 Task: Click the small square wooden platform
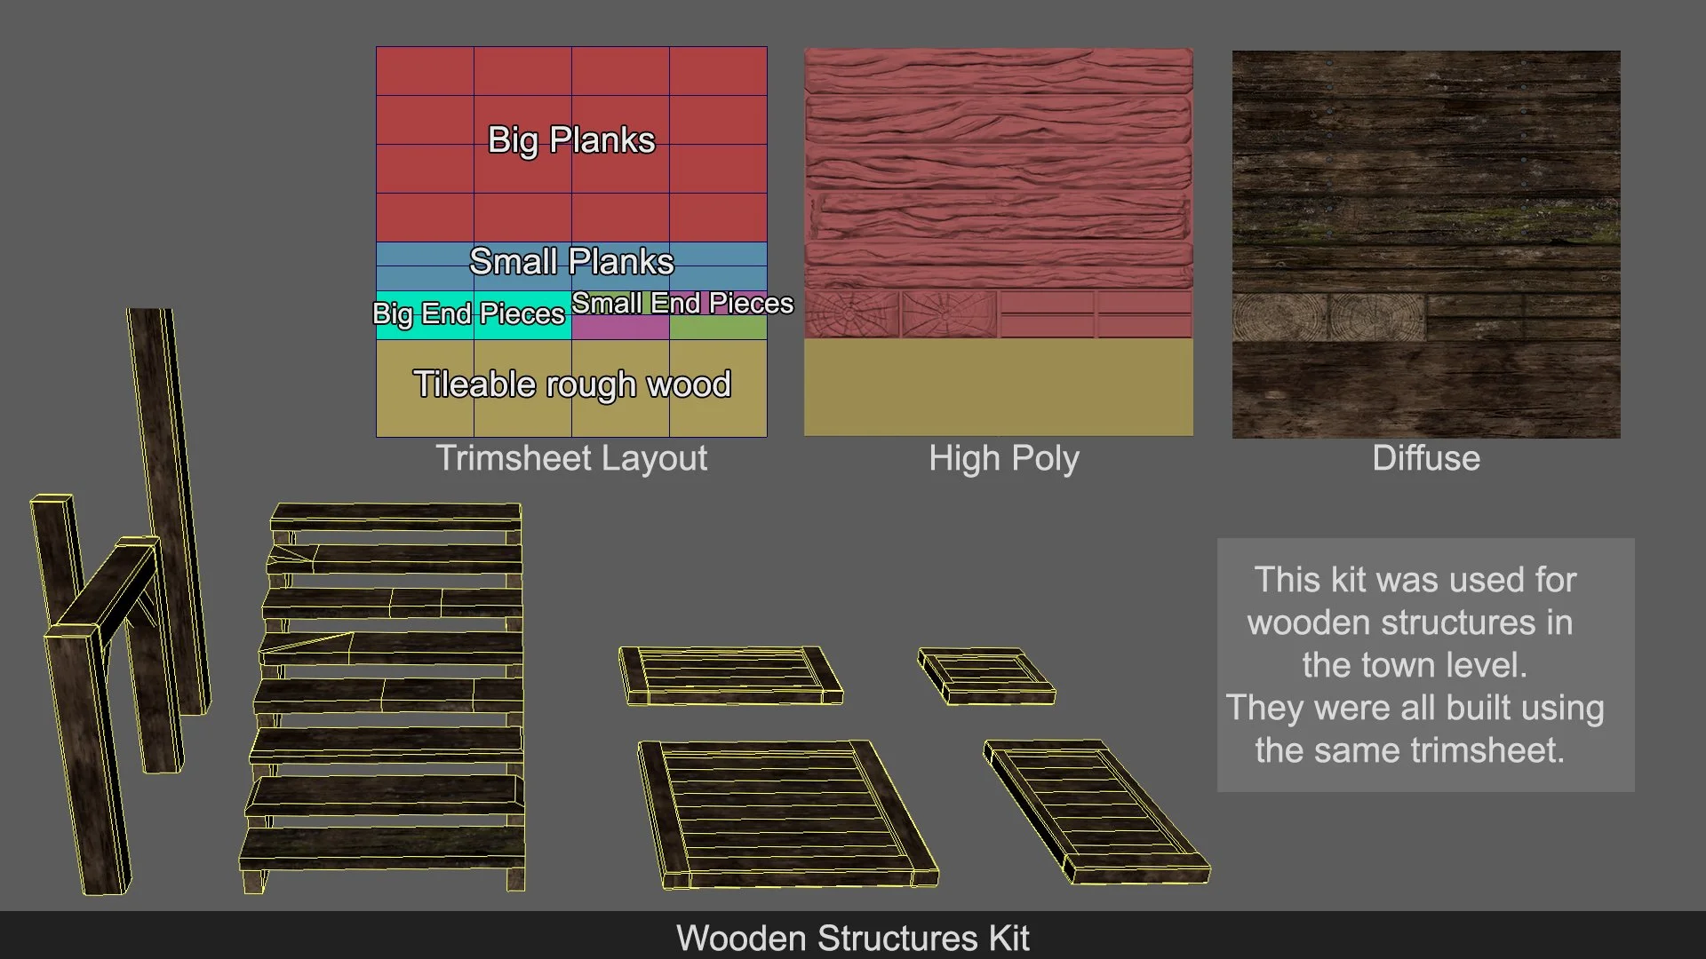tap(985, 677)
